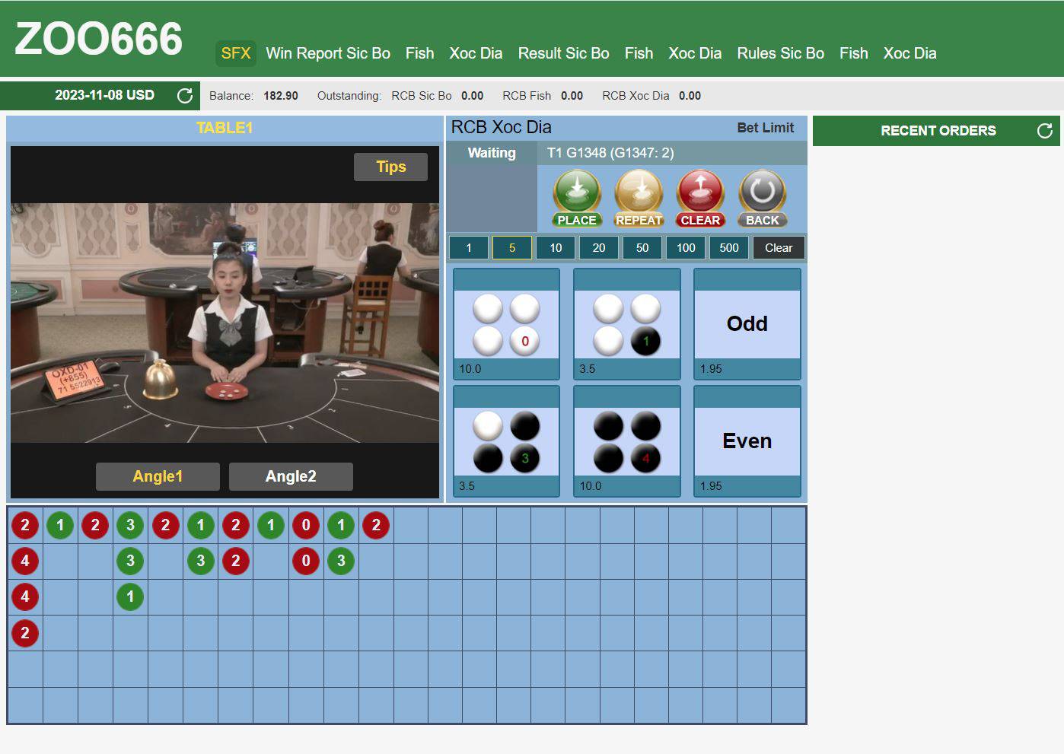Click the Waiting status label

pos(492,153)
